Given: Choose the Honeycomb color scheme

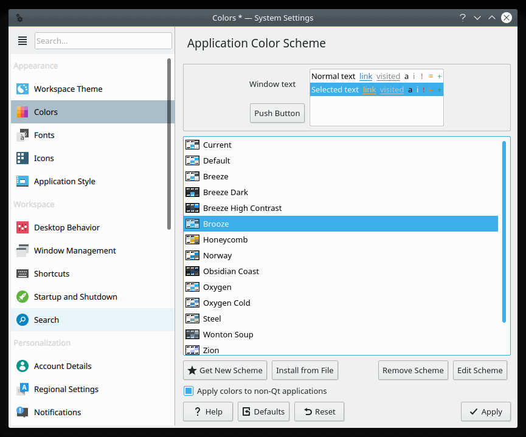Looking at the screenshot, I should tap(225, 239).
